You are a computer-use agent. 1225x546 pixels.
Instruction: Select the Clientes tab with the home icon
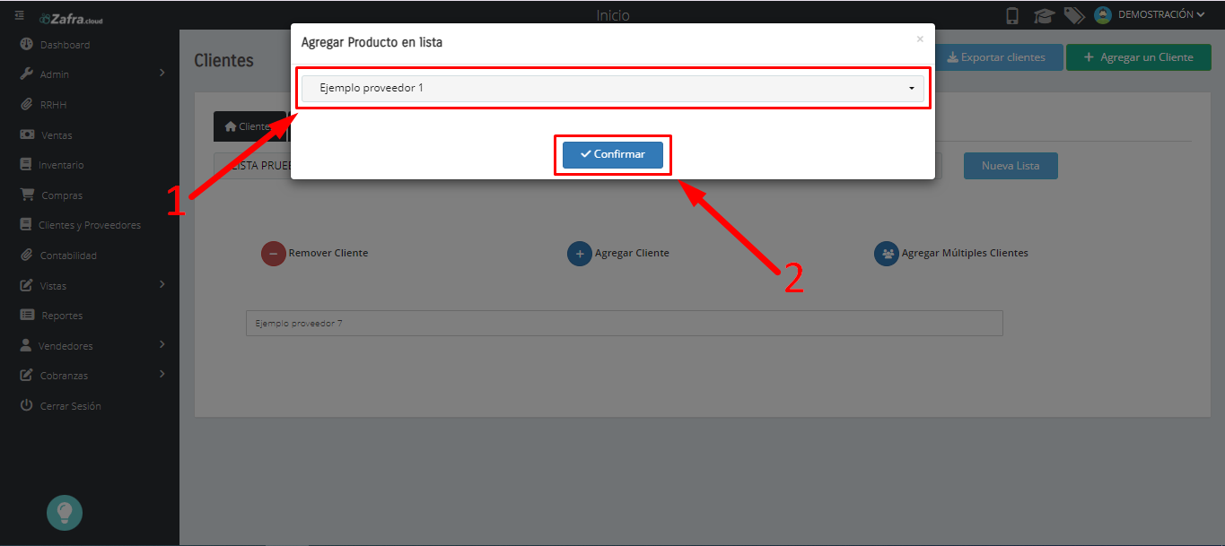coord(249,126)
